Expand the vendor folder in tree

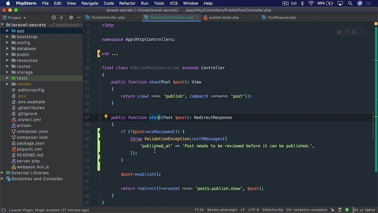point(7,84)
